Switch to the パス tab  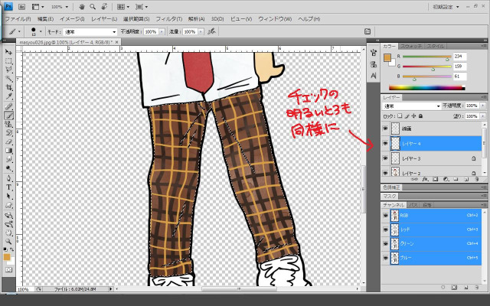413,205
